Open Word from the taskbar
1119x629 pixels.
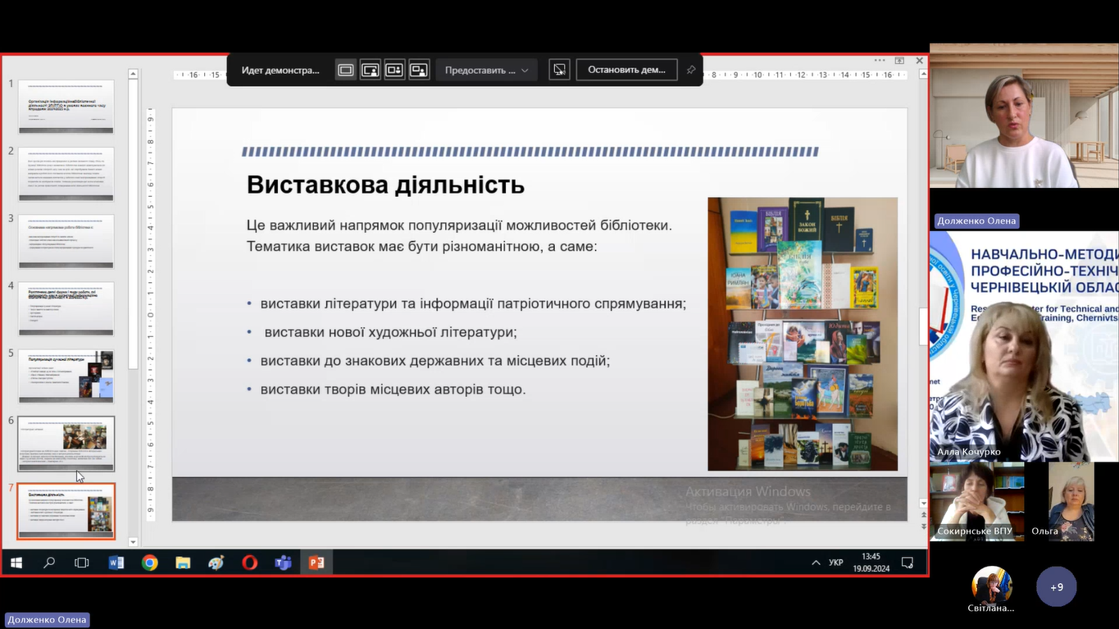116,563
